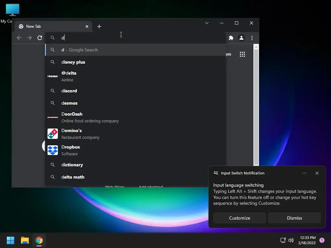Pick the Dropbox software suggestion
The width and height of the screenshot is (331, 248).
(135, 150)
